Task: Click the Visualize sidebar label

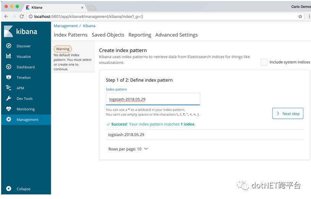Action: pos(24,57)
